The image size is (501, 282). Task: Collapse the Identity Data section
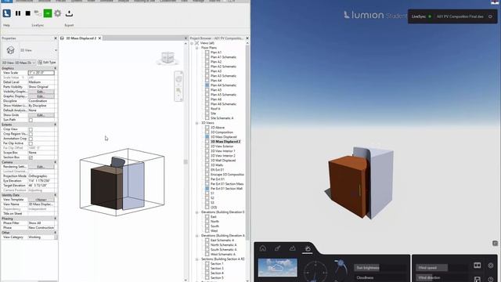tap(55, 195)
